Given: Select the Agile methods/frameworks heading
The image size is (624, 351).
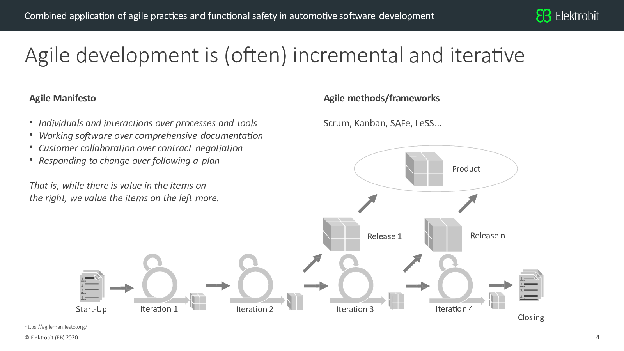Looking at the screenshot, I should click(381, 98).
